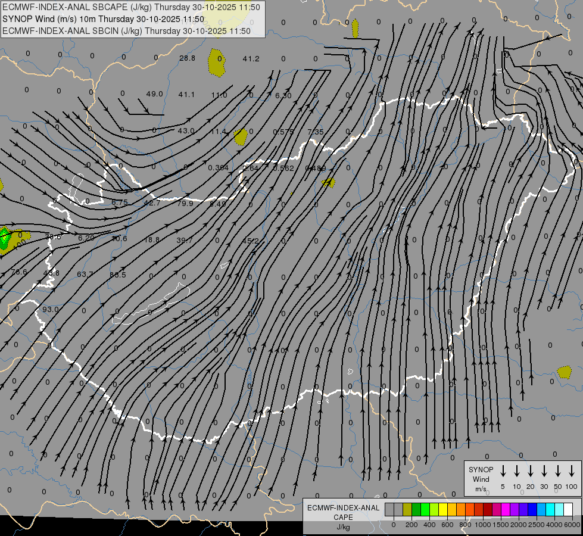Click the 20 m/s wind arrow in legend
The height and width of the screenshot is (536, 583).
pos(530,471)
